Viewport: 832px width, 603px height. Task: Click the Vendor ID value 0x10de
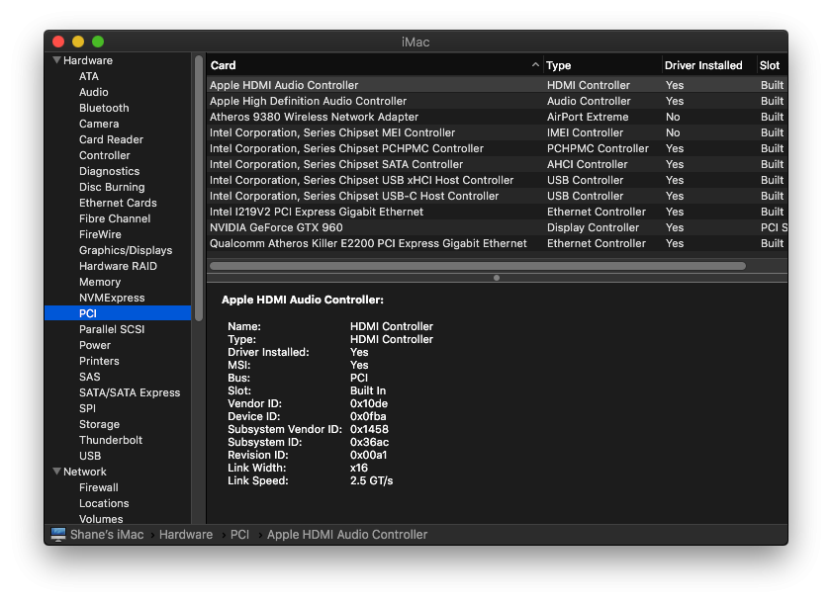(x=369, y=403)
